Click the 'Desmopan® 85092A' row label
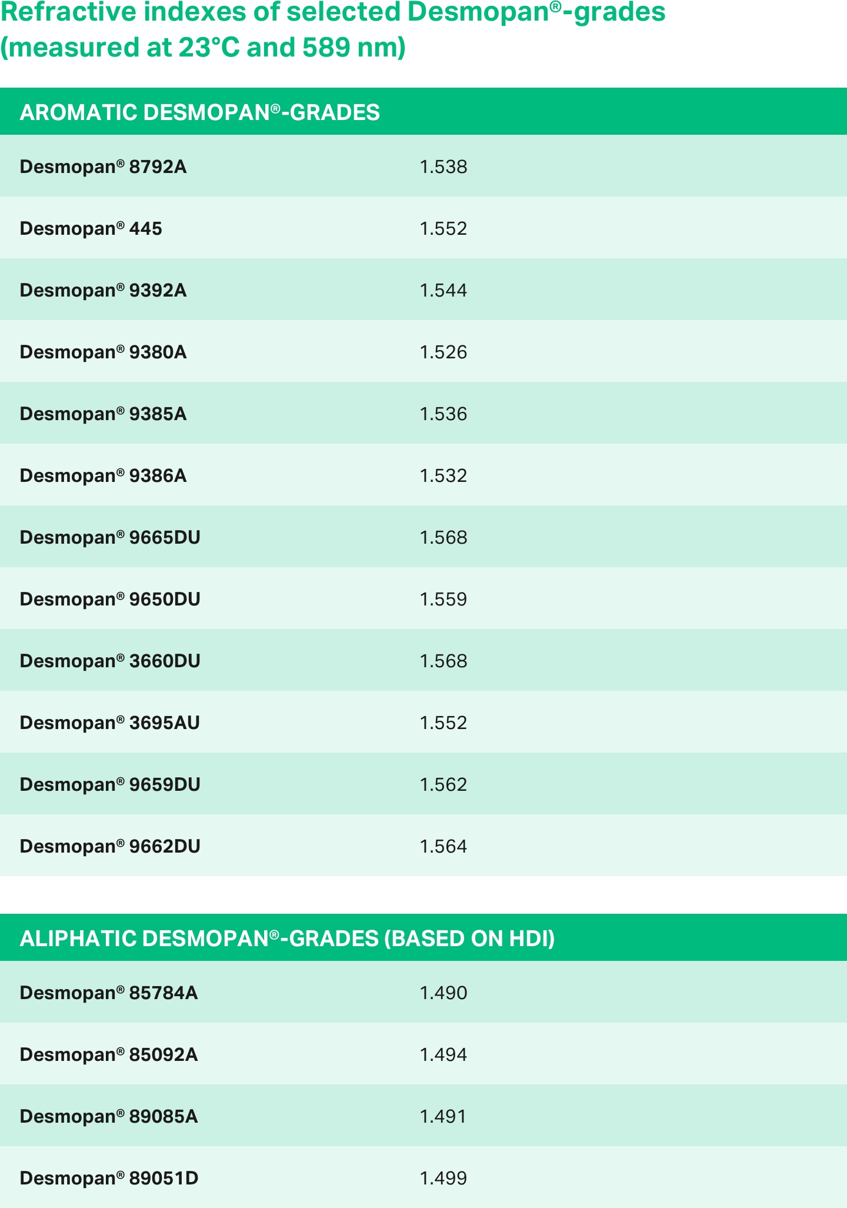Viewport: 847px width, 1208px height. tap(109, 1054)
